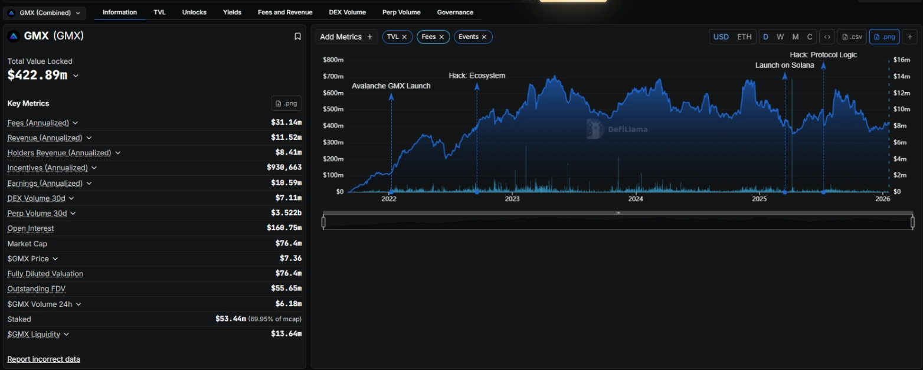Click the left handle of chart range slider
The width and height of the screenshot is (923, 370).
tap(323, 222)
